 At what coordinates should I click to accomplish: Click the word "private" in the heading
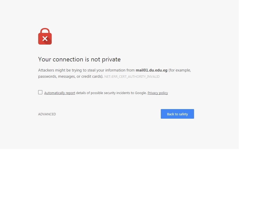tap(111, 59)
